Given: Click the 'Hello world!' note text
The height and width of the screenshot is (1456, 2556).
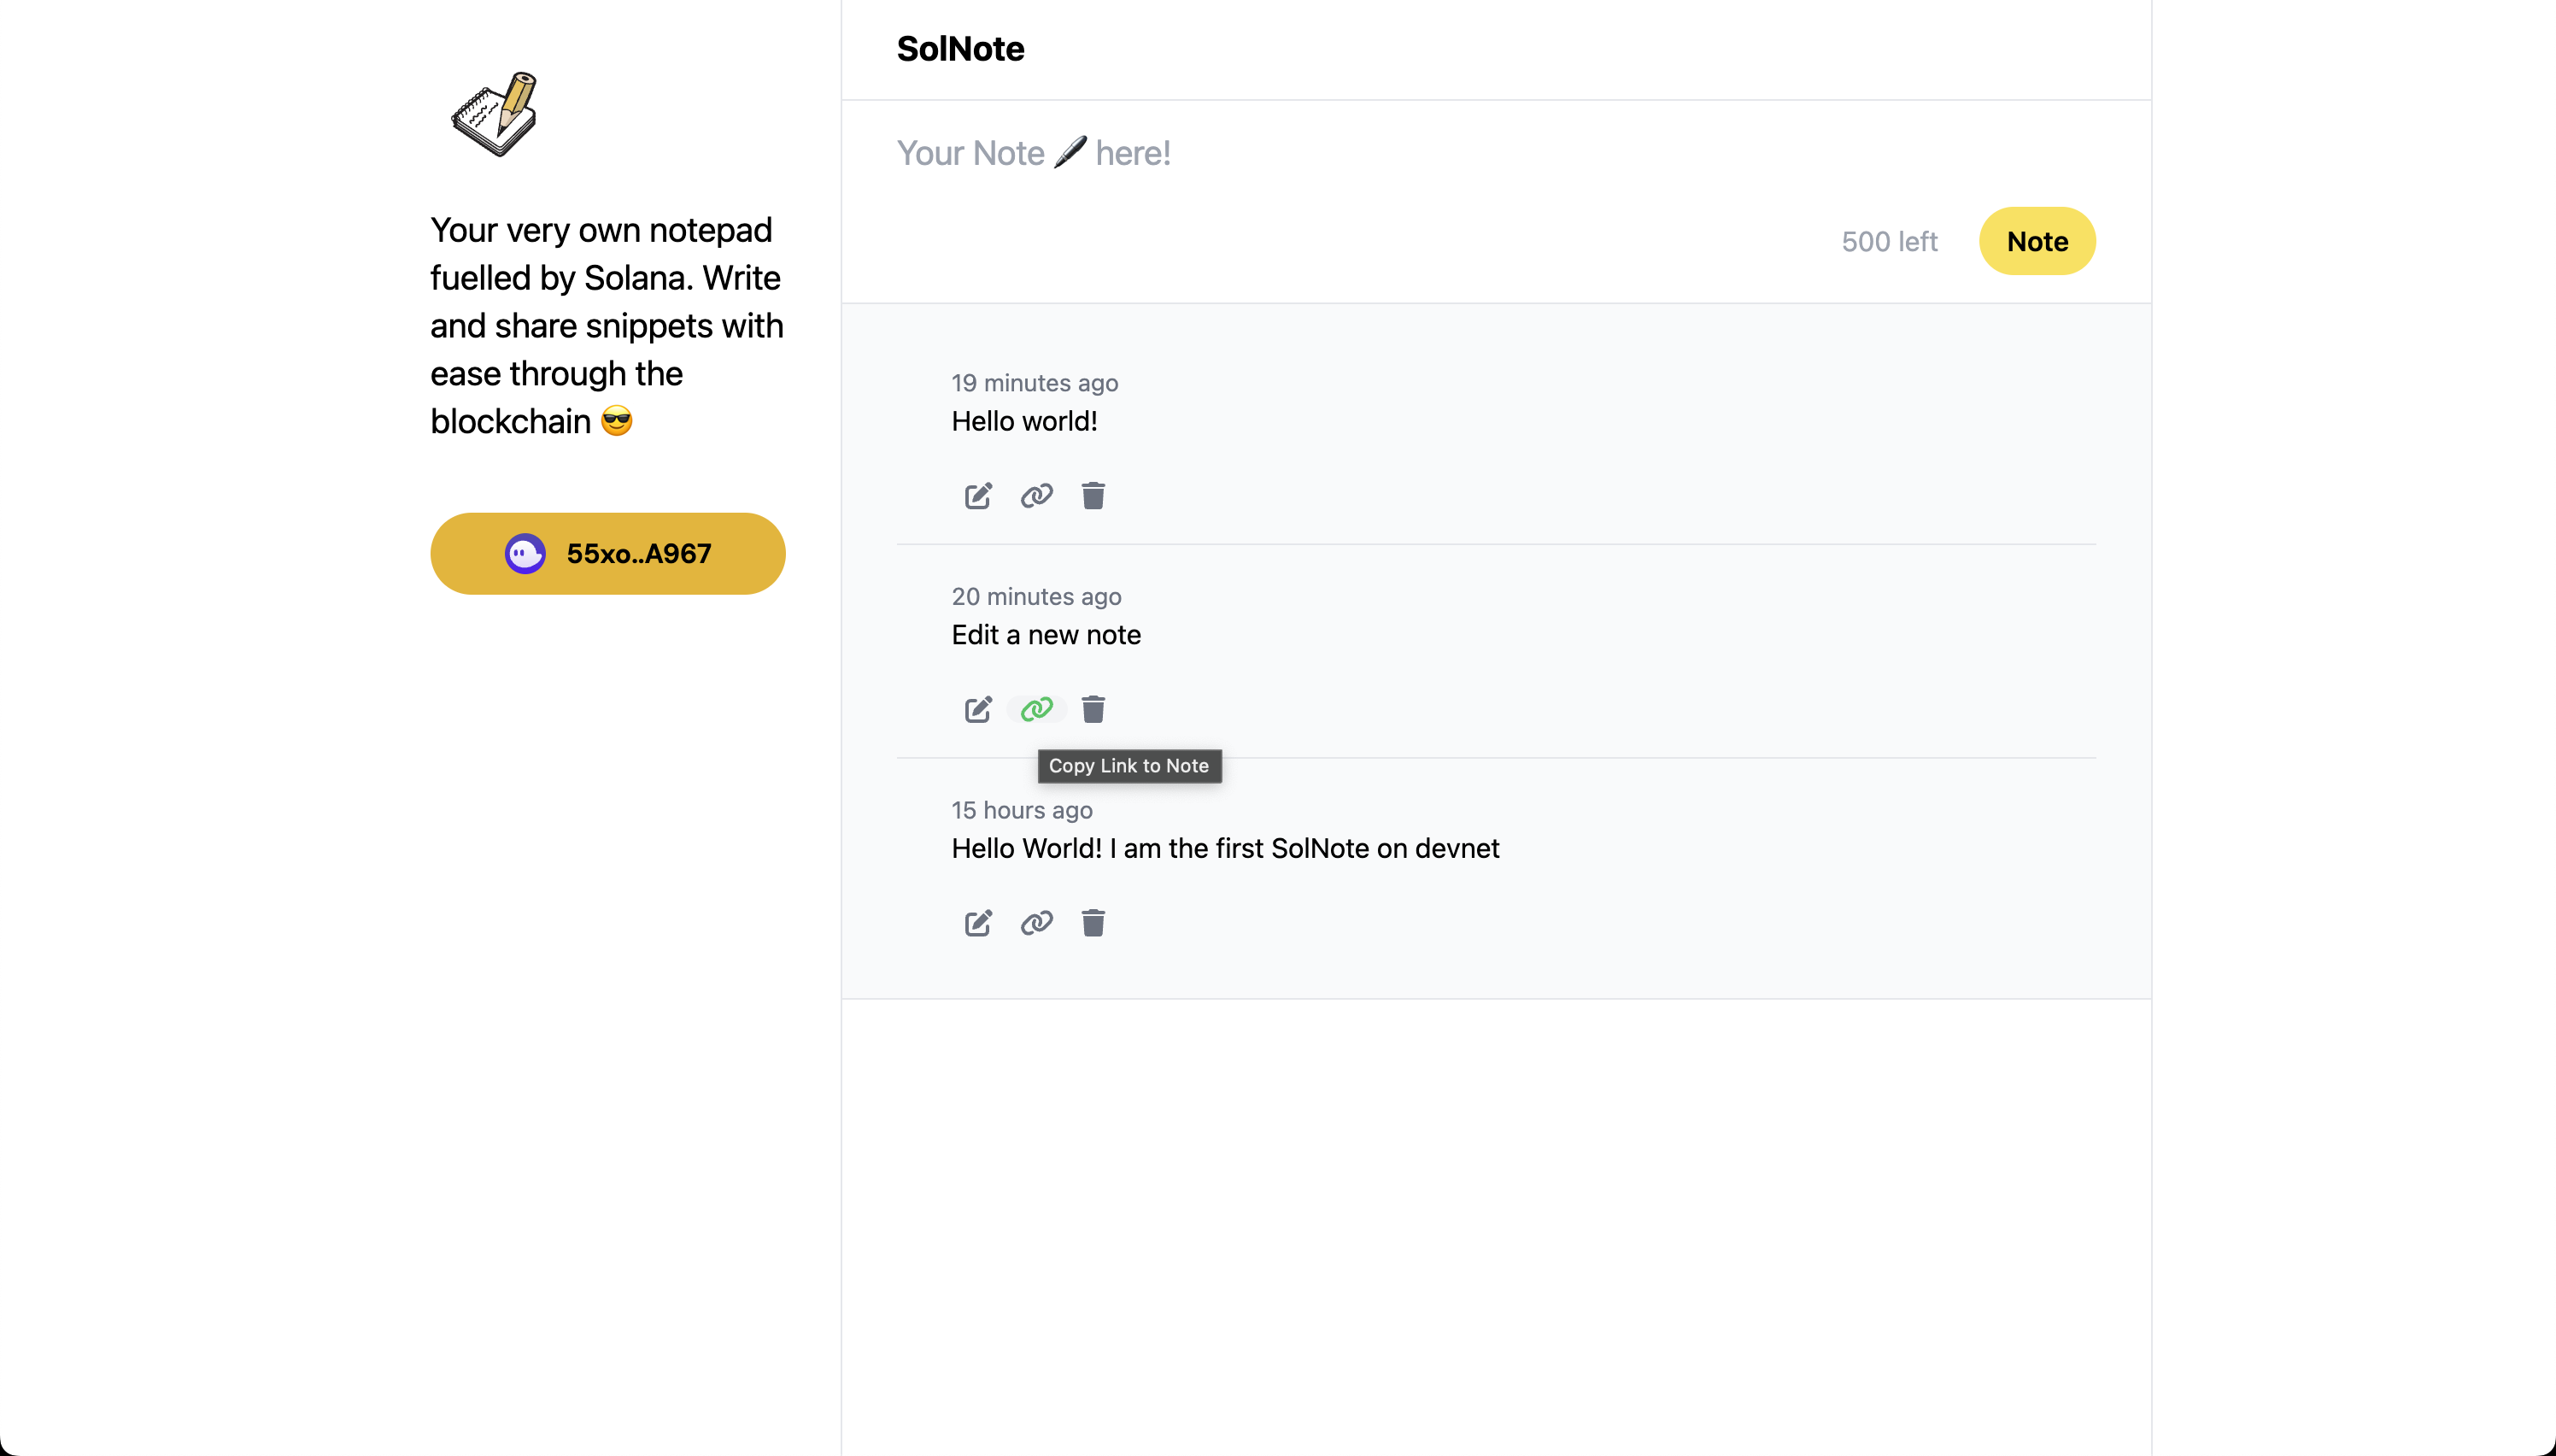Looking at the screenshot, I should click(1023, 422).
